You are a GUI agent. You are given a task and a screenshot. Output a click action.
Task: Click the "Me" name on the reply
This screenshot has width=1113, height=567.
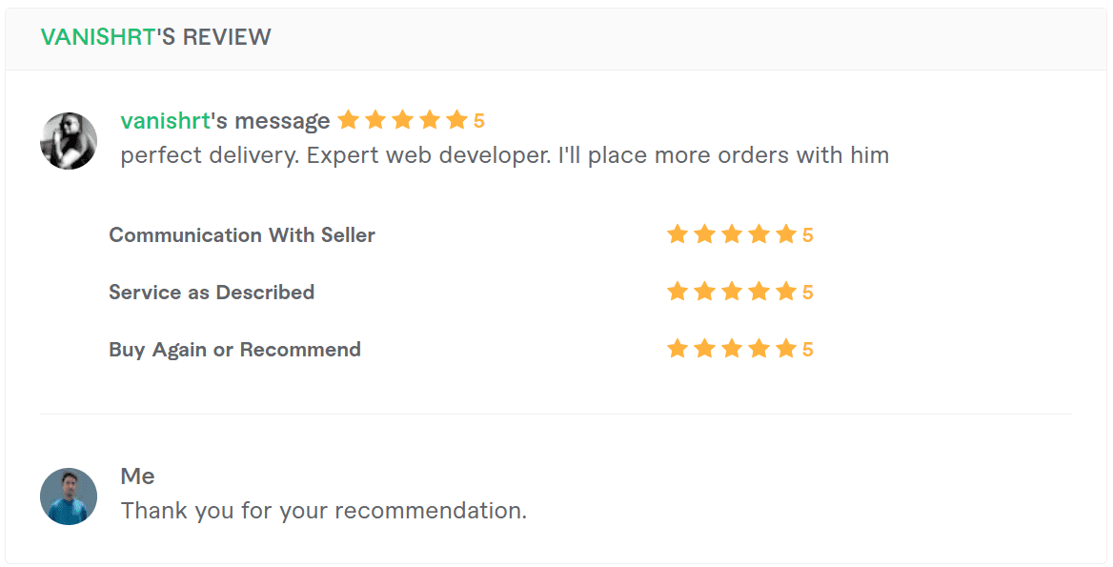(137, 476)
